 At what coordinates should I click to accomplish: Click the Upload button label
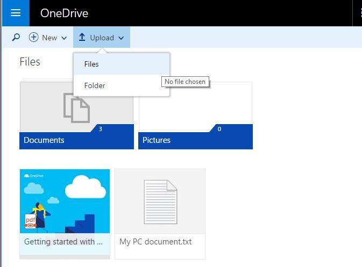click(102, 38)
